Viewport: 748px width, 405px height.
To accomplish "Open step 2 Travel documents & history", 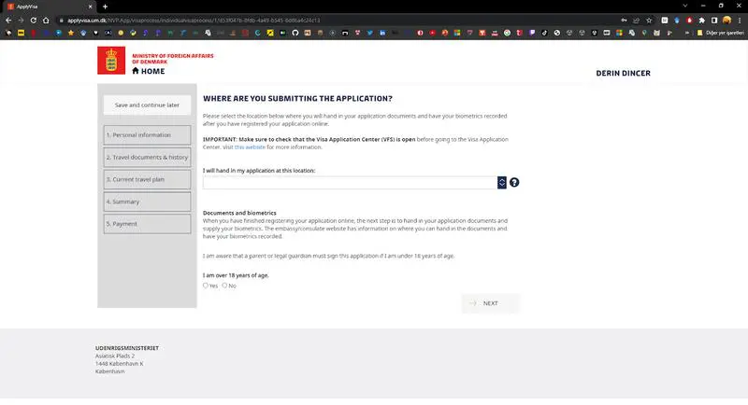I will coord(147,158).
